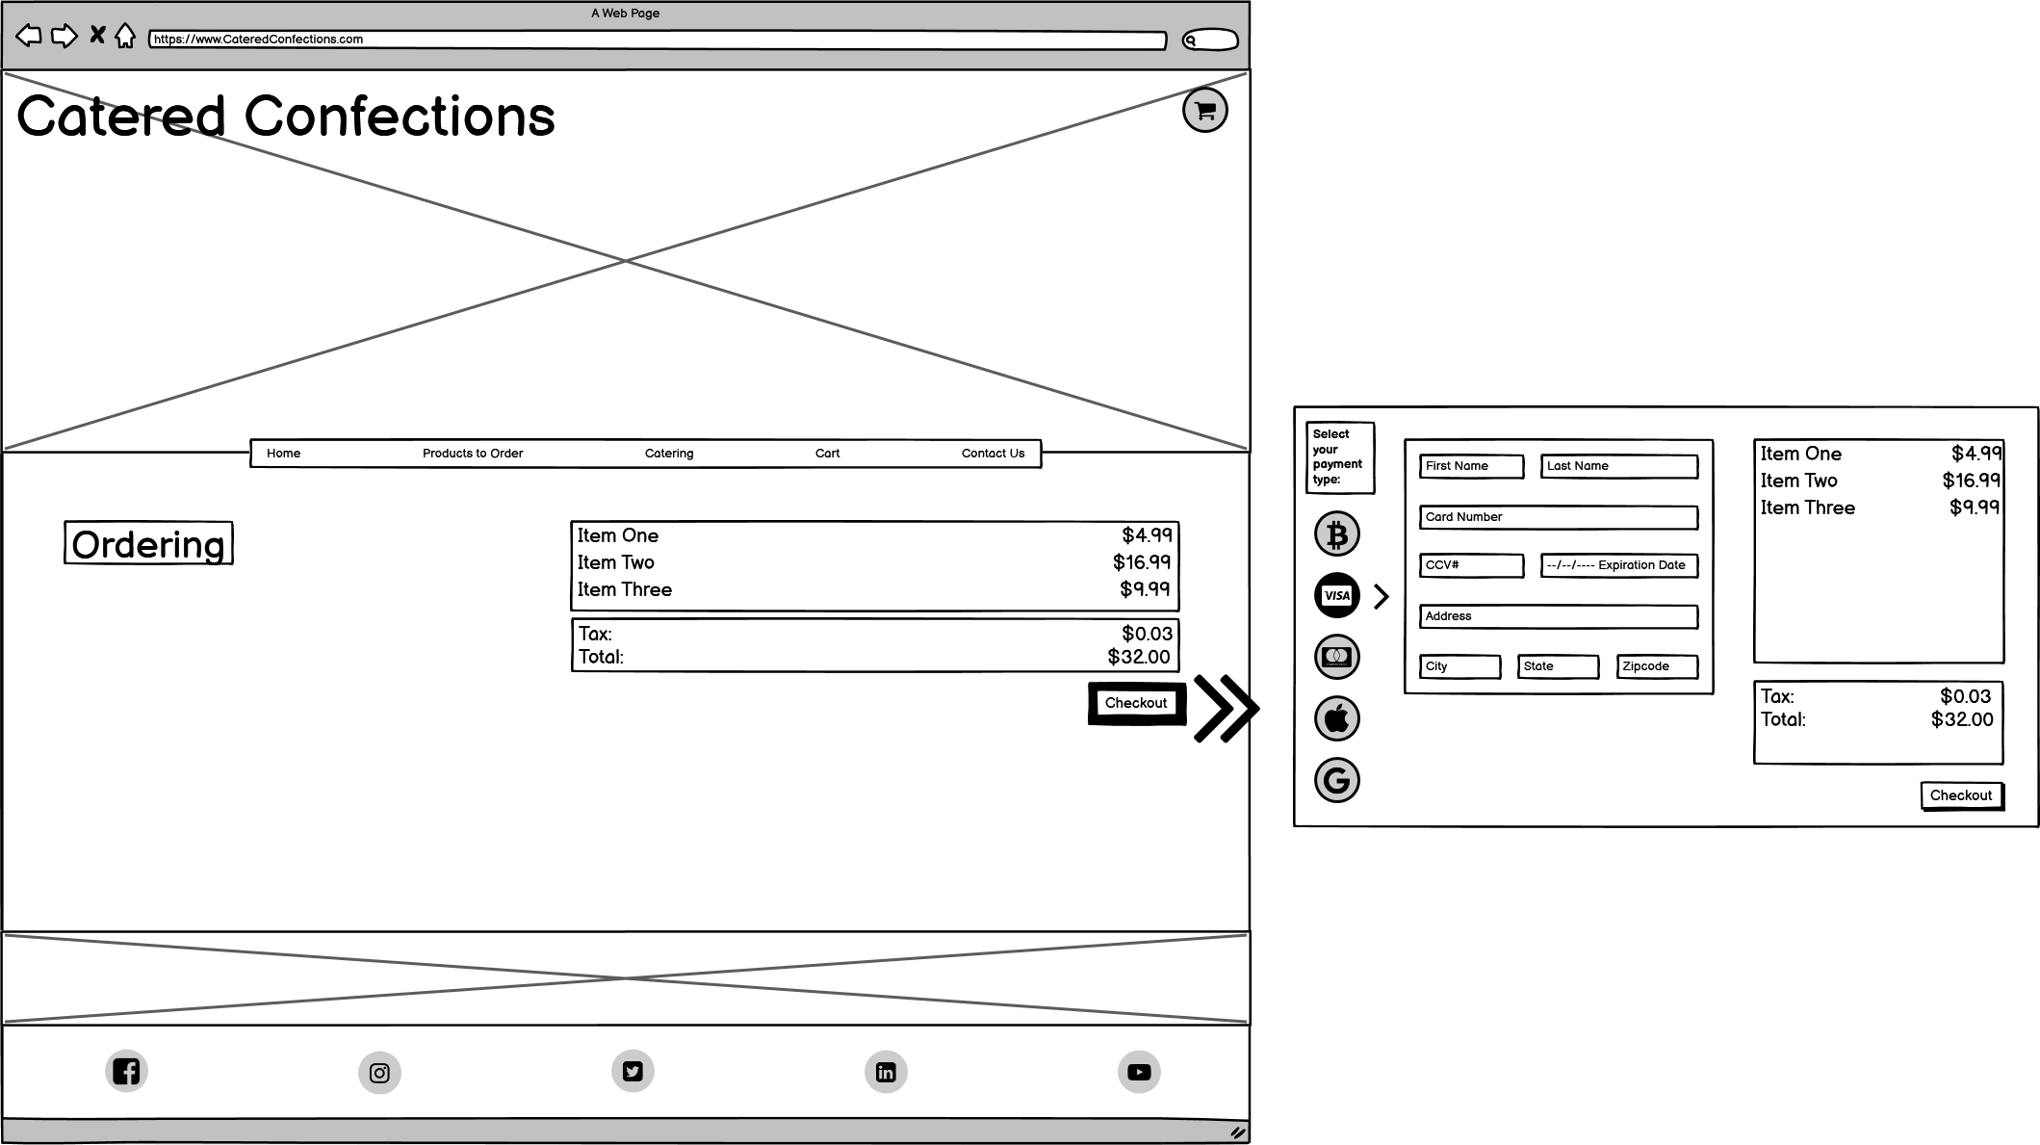Click the shopping cart icon
Viewport: 2040px width, 1145px height.
[1202, 110]
